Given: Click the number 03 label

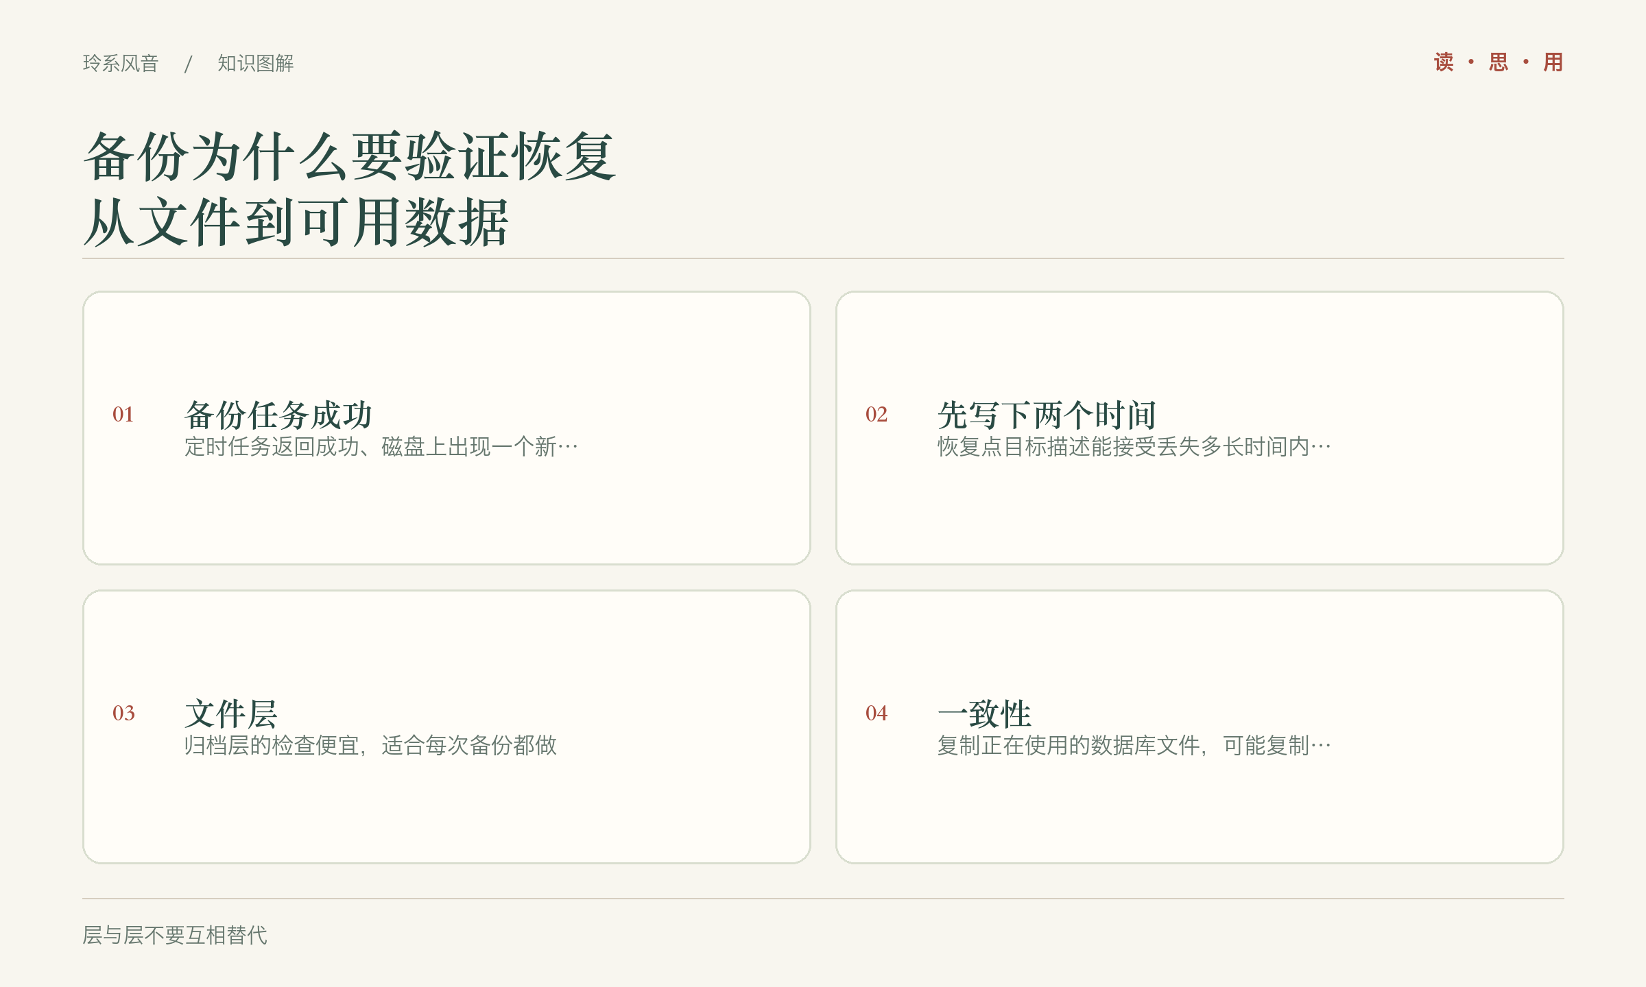Looking at the screenshot, I should pyautogui.click(x=123, y=713).
